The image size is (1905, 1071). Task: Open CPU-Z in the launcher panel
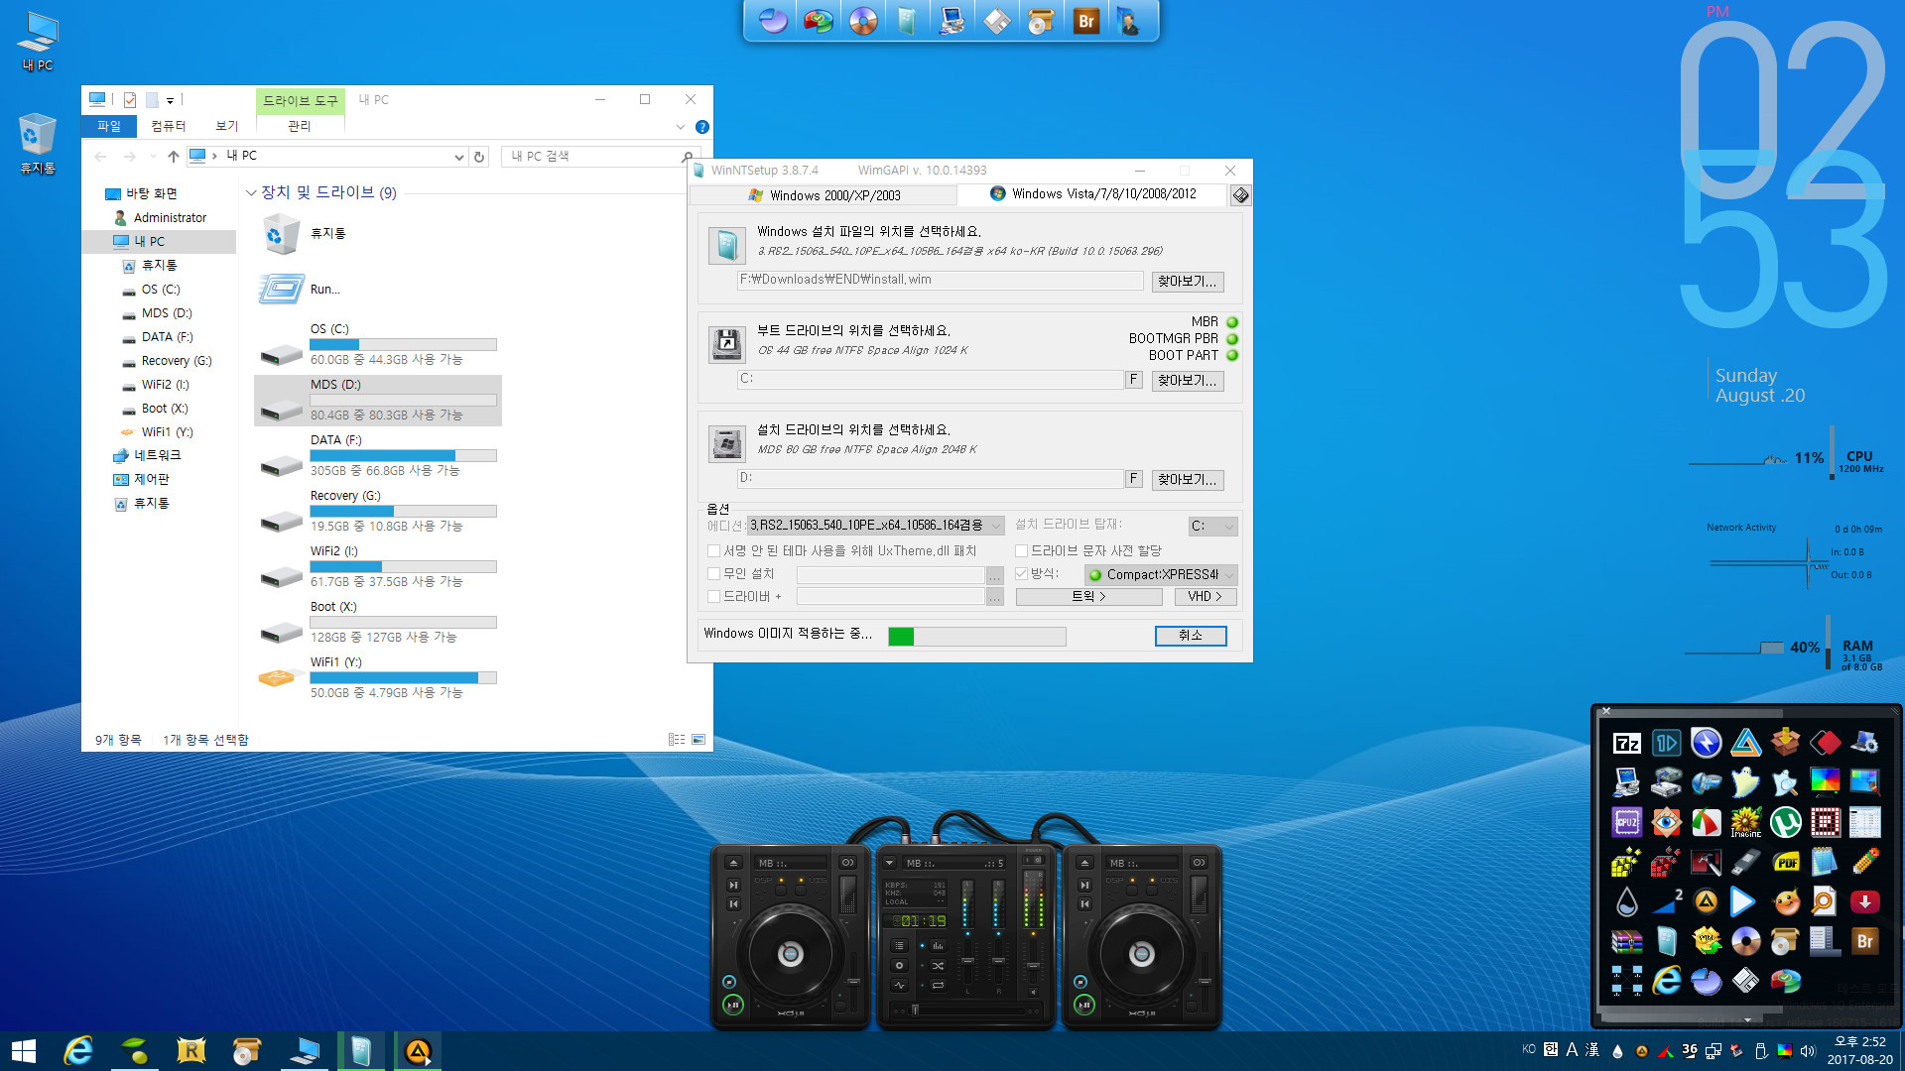pyautogui.click(x=1626, y=822)
